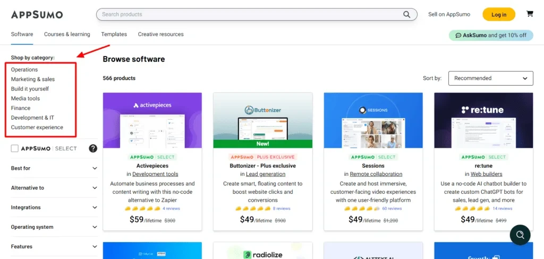Click the AppSumo Select badge on Activepieces
544x259 pixels.
pos(152,157)
